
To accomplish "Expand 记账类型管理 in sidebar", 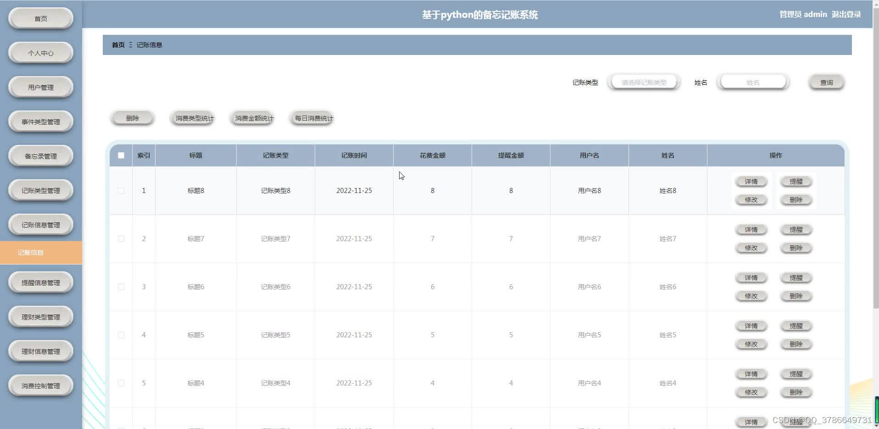I will 41,190.
